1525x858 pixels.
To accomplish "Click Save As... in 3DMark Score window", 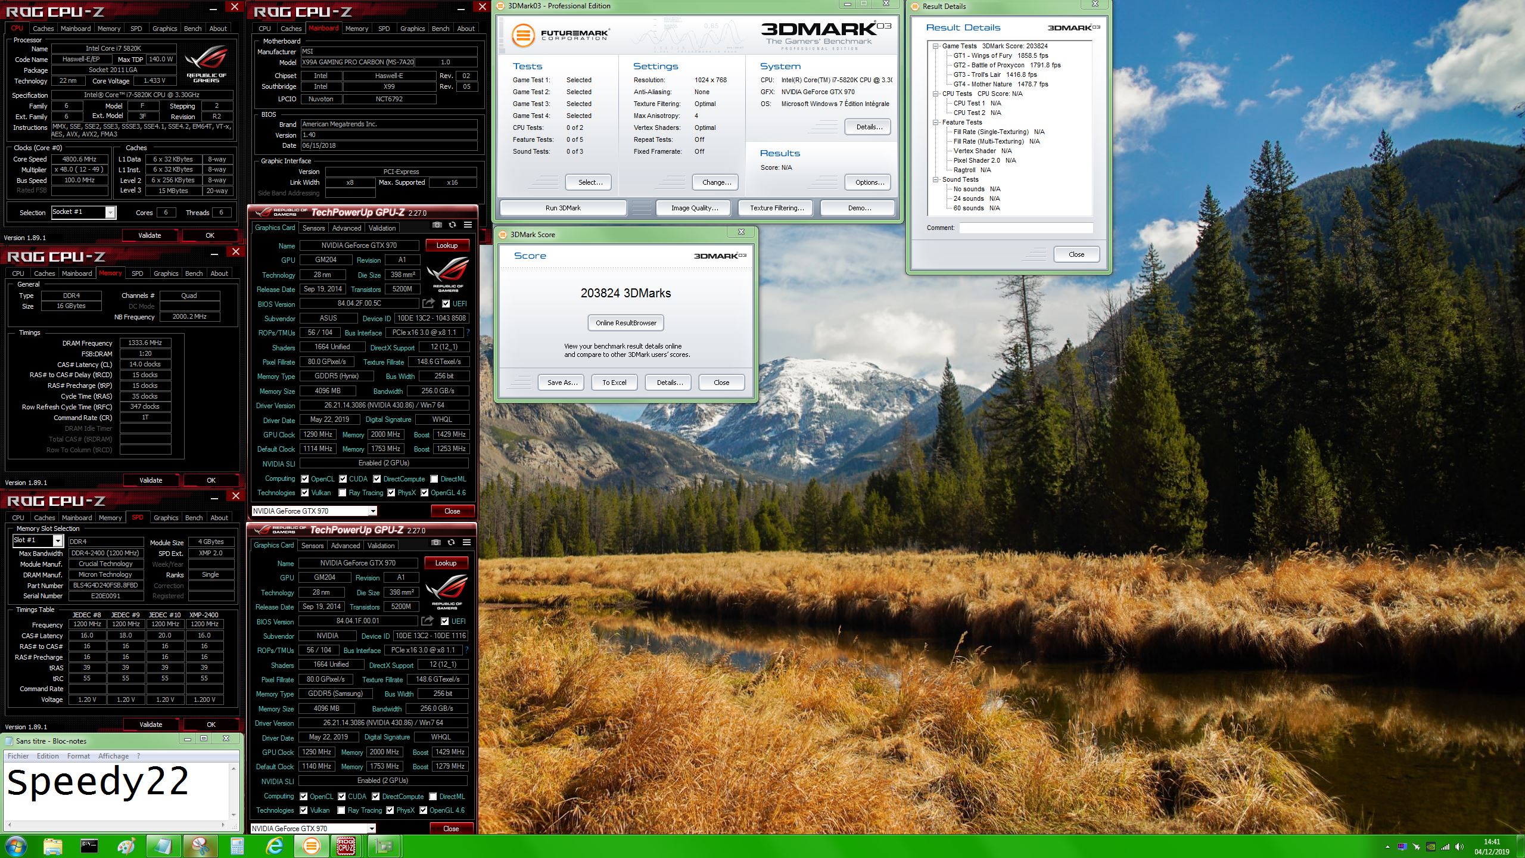I will coord(562,383).
